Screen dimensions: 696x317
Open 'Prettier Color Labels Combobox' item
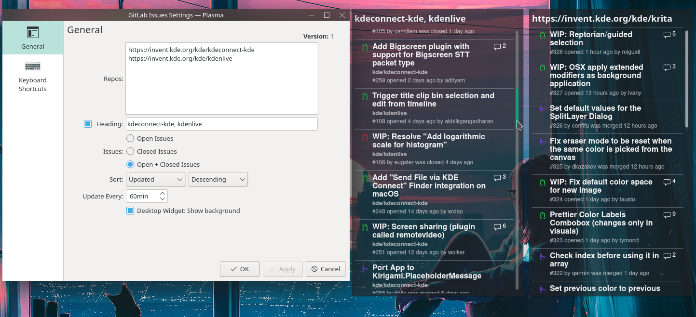tap(601, 223)
